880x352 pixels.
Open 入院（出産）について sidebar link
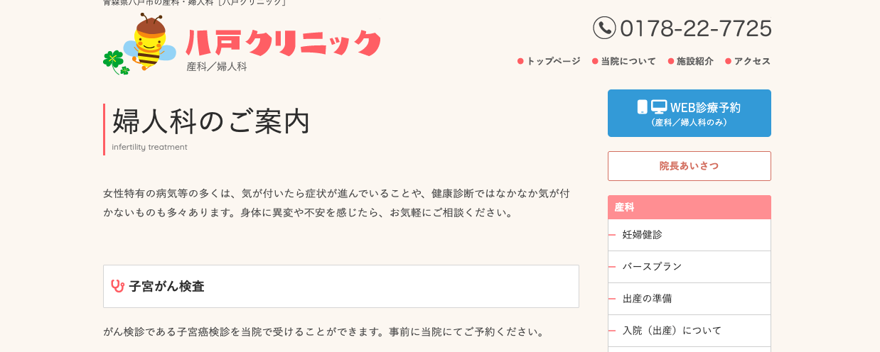(672, 330)
